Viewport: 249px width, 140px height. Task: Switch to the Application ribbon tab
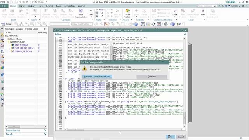(69, 6)
